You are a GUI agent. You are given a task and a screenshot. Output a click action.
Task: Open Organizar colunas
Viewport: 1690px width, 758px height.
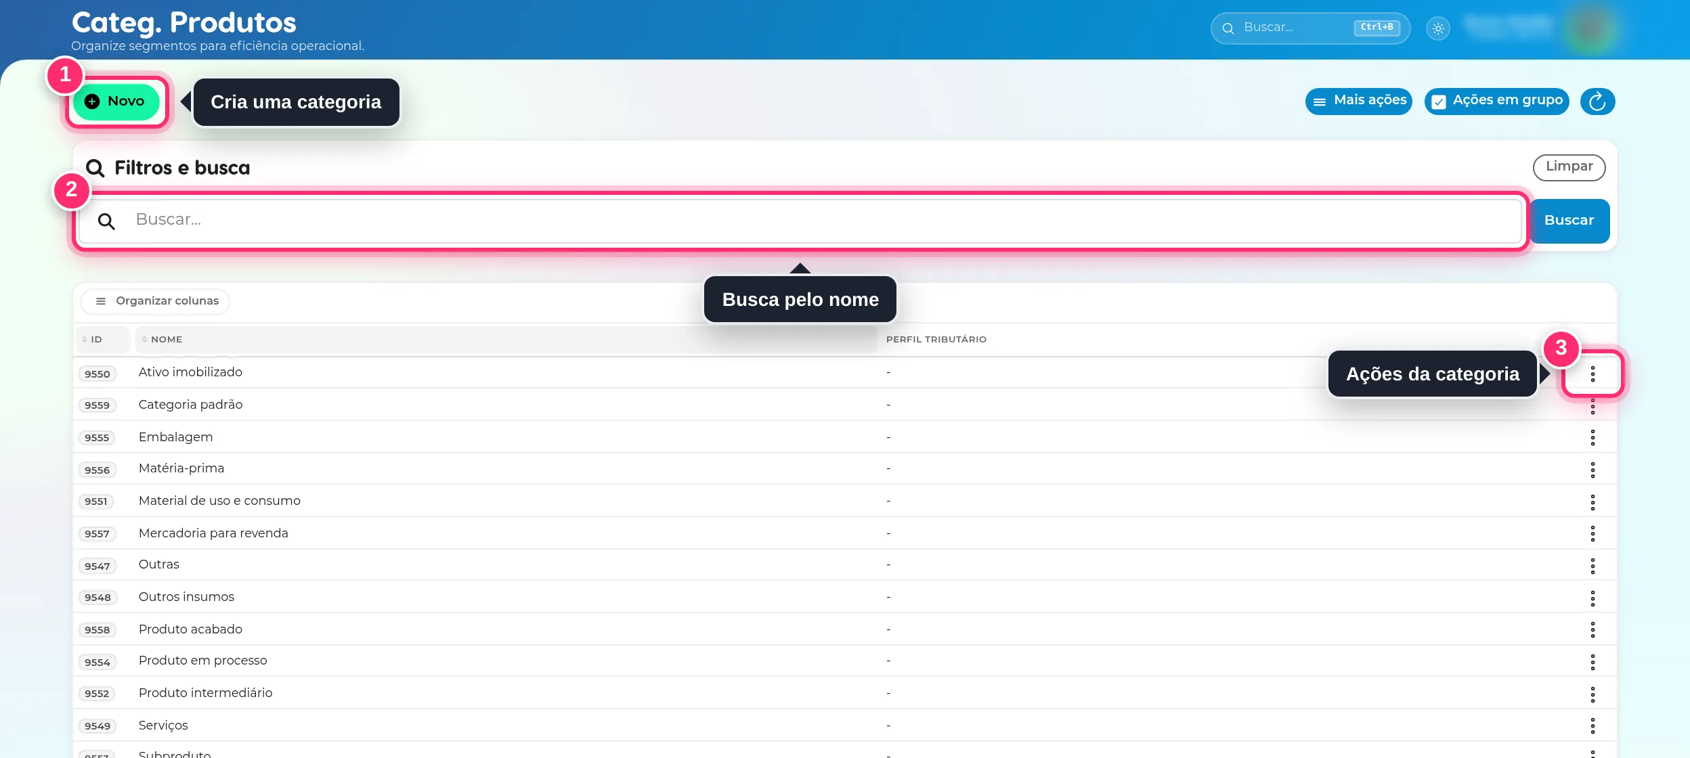pyautogui.click(x=156, y=301)
